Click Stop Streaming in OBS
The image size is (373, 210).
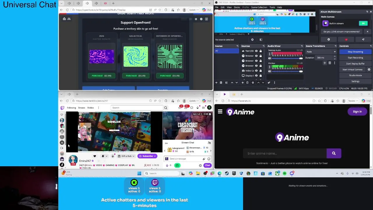[355, 52]
